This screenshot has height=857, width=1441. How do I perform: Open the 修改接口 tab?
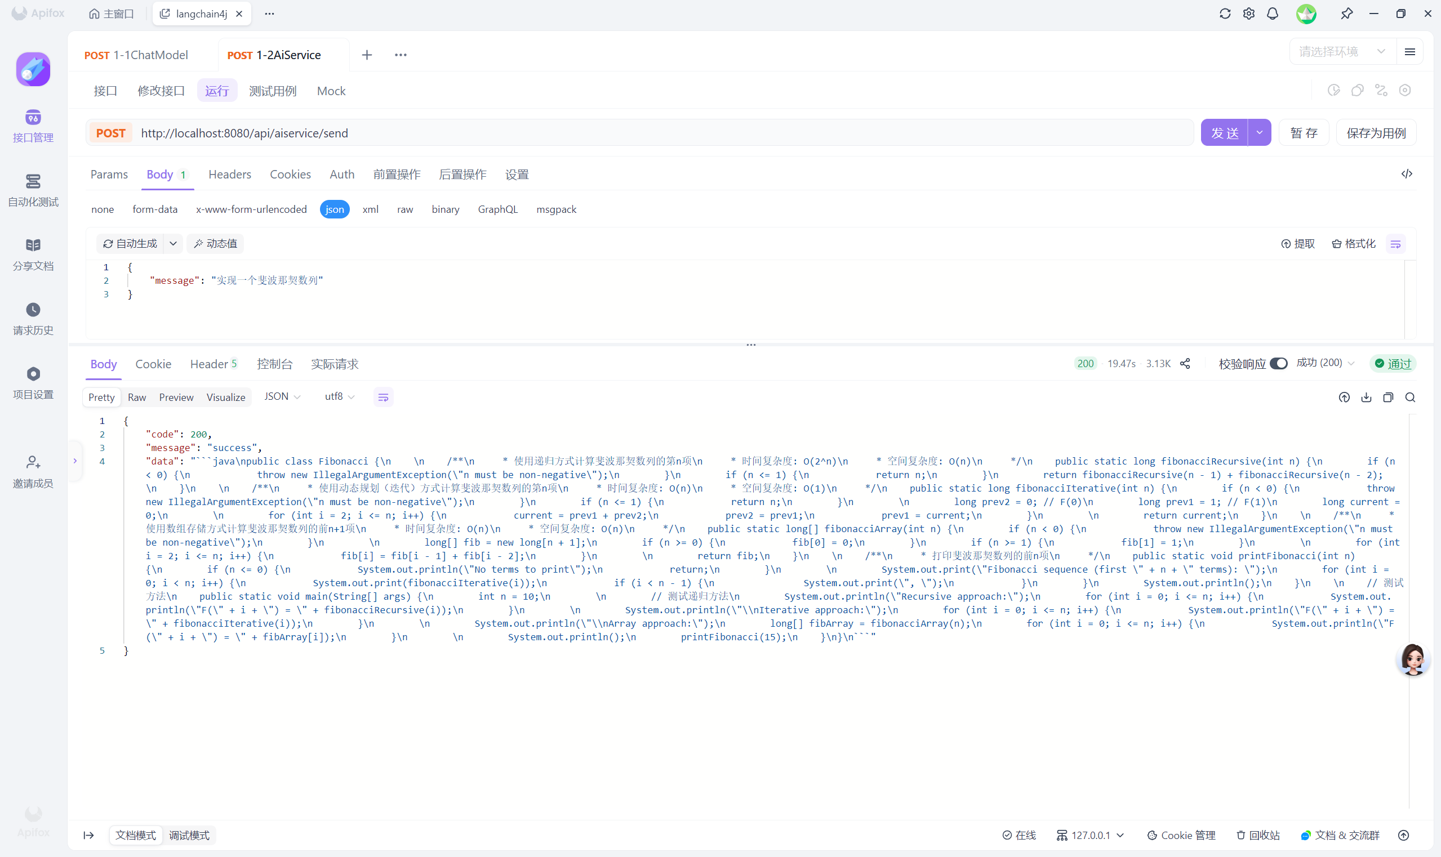(161, 91)
